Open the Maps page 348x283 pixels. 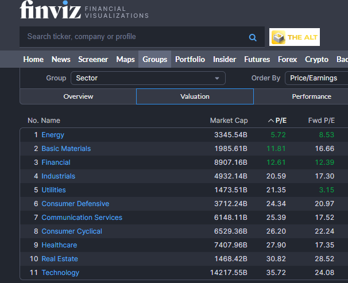click(x=125, y=59)
